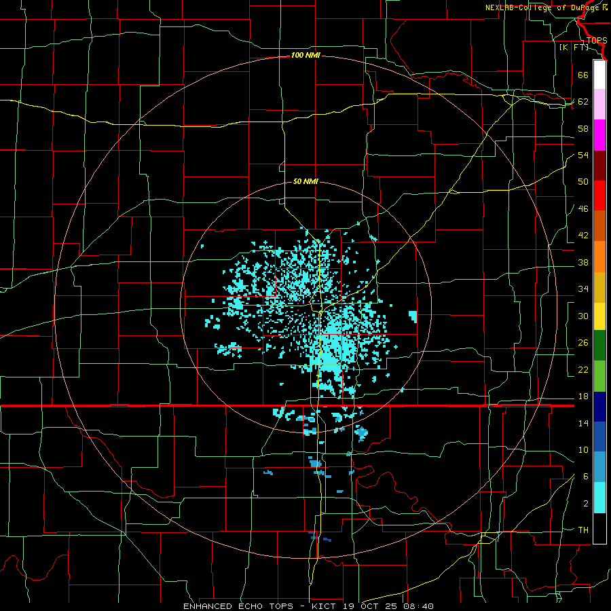Click the legend value '38'
The height and width of the screenshot is (611, 611).
[x=583, y=263]
